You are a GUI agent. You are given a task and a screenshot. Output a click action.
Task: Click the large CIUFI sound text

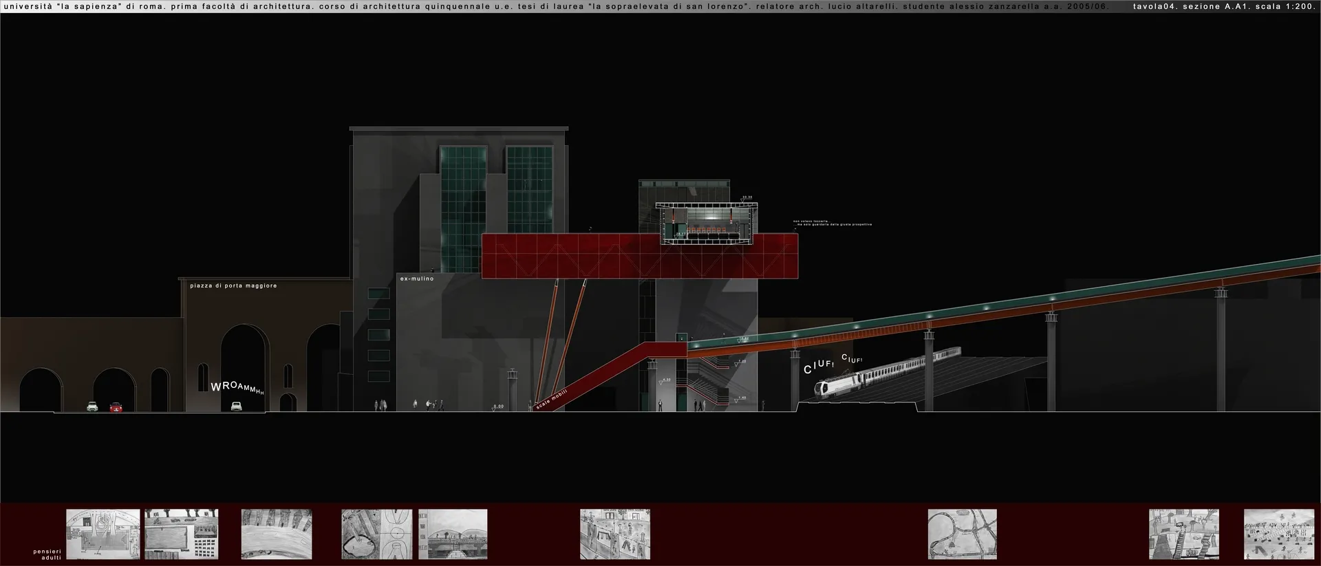click(x=819, y=367)
